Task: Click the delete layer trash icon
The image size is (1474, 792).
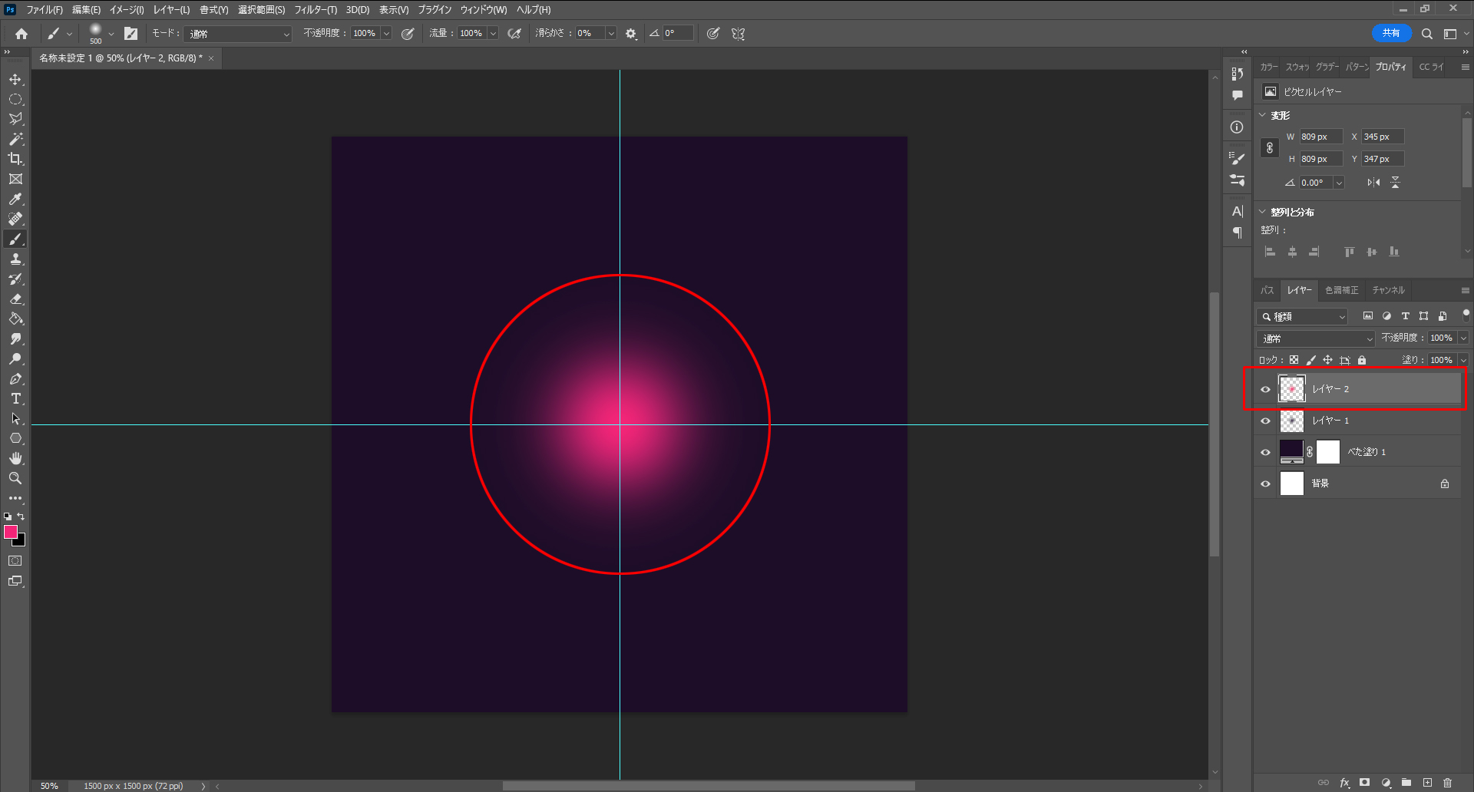Action: pos(1447,783)
